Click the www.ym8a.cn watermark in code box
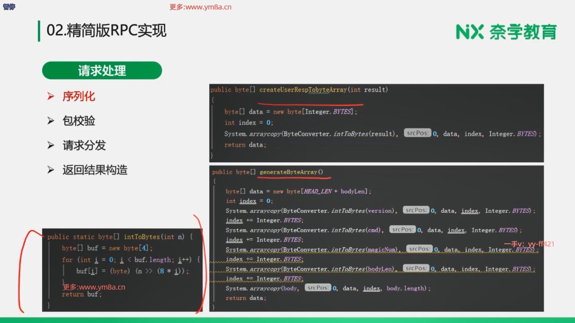This screenshot has width=575, height=323. (x=94, y=287)
